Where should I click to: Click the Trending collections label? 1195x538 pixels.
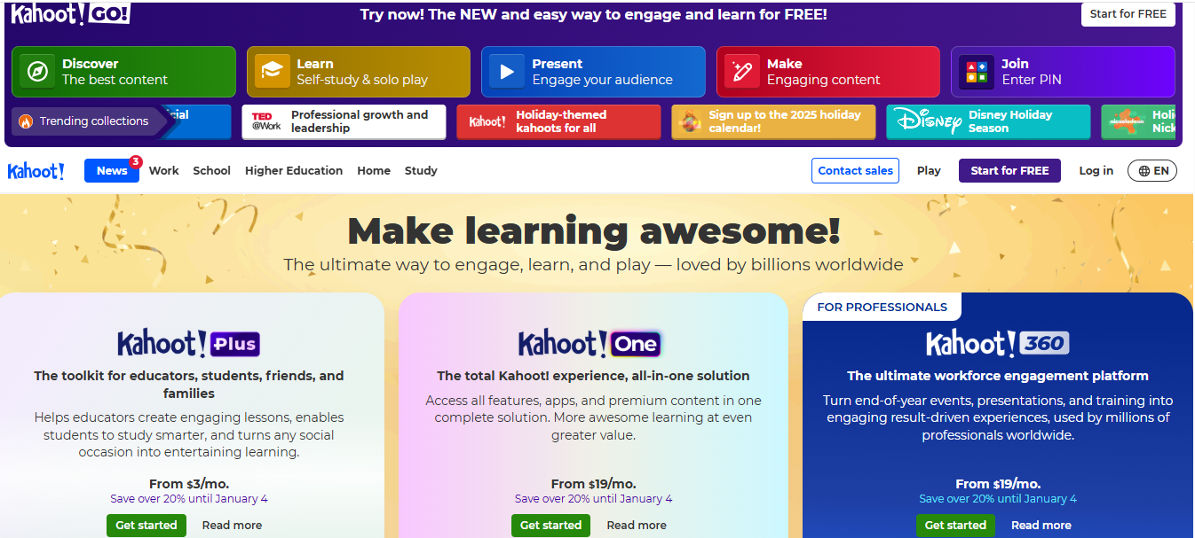(94, 121)
